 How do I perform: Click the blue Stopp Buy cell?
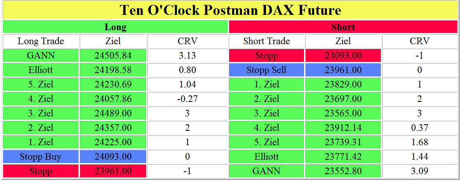coord(41,157)
